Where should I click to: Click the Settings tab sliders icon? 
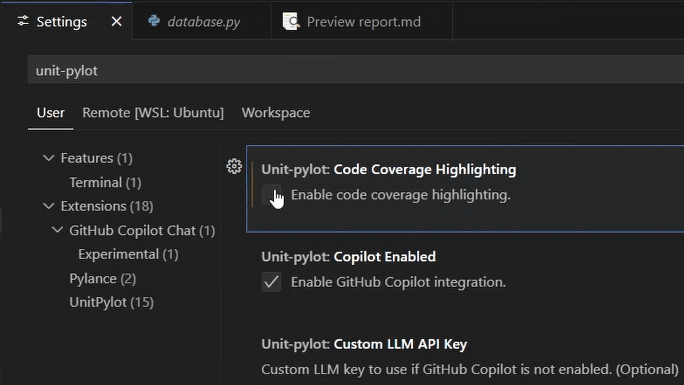click(23, 21)
